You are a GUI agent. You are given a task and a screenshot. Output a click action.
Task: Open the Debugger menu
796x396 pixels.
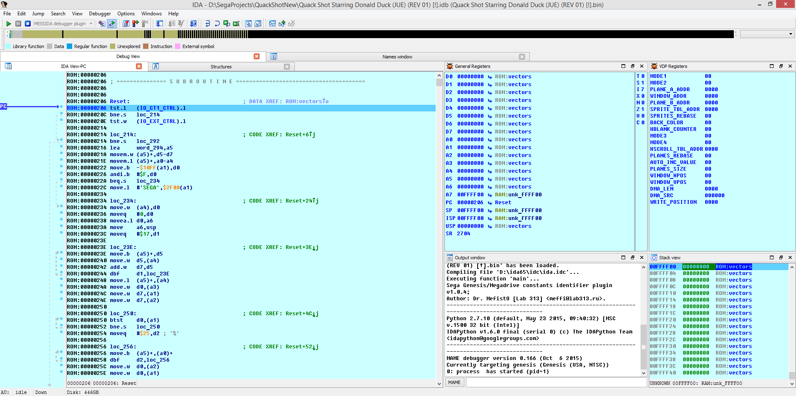point(99,14)
